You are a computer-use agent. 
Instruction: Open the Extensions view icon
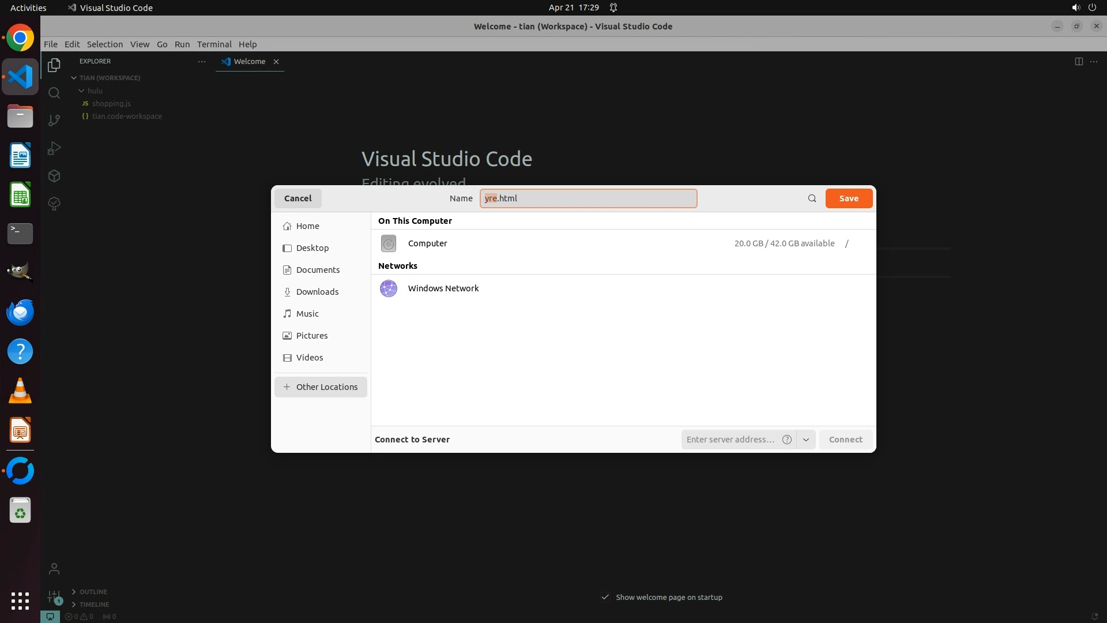point(54,176)
